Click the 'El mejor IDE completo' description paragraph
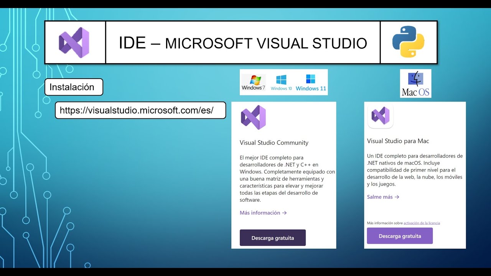This screenshot has height=276, width=491. click(287, 179)
